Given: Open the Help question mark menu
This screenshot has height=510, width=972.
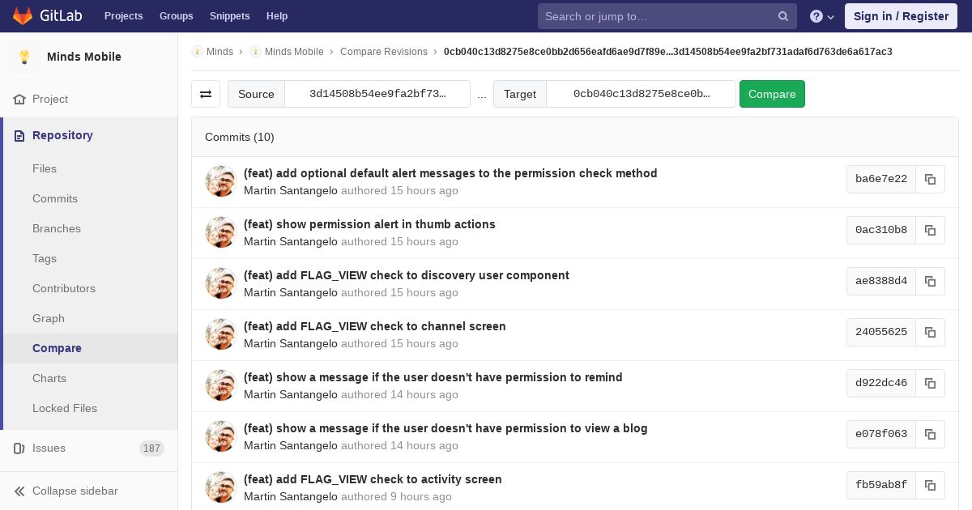Looking at the screenshot, I should [822, 16].
